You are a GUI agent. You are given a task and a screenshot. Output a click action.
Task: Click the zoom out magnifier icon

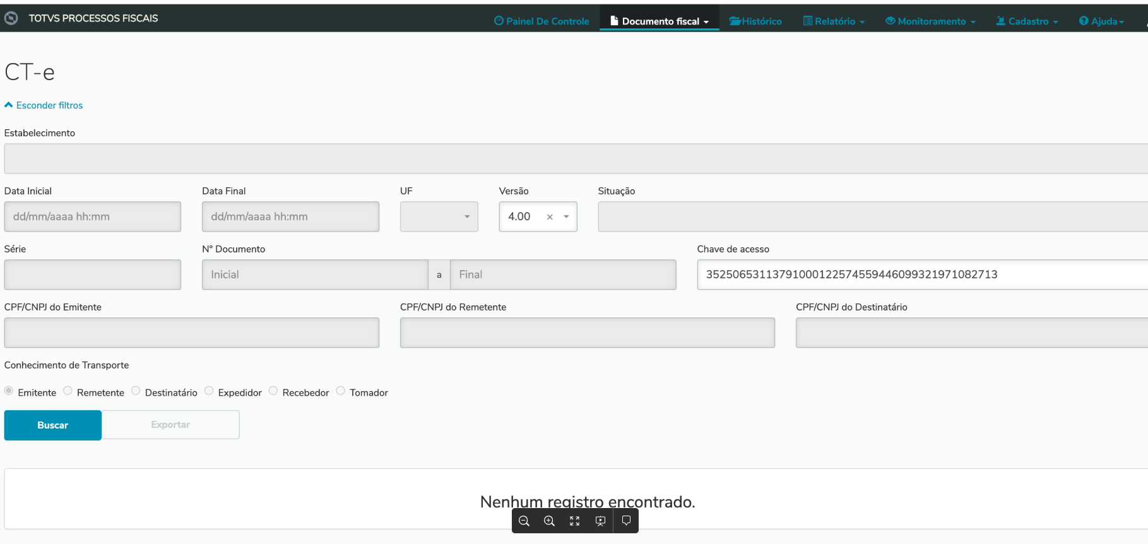tap(524, 521)
